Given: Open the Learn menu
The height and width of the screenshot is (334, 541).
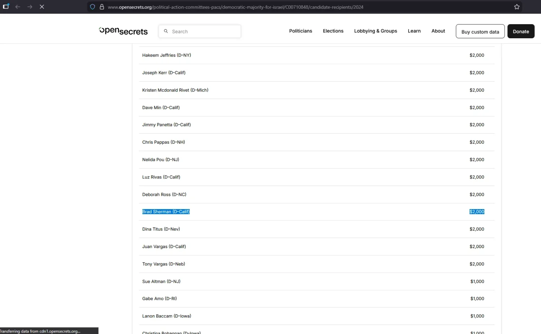Looking at the screenshot, I should [414, 31].
